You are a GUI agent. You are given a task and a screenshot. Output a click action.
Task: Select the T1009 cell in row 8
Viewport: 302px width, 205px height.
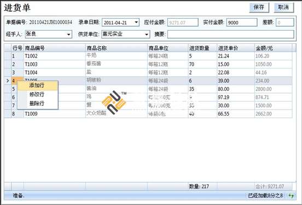[x=55, y=113]
